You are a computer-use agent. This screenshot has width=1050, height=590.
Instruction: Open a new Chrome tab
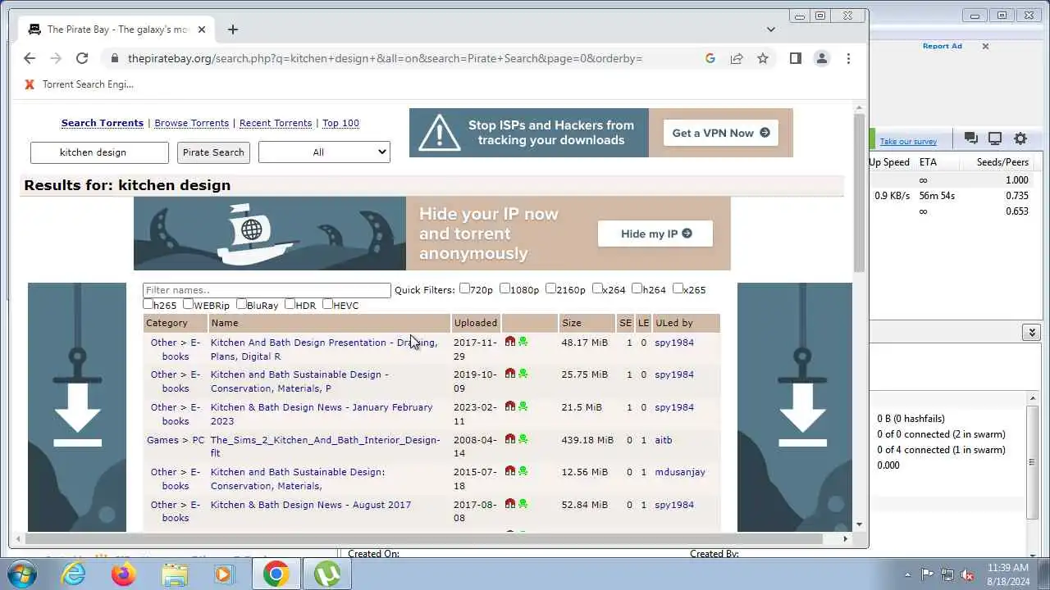(x=233, y=29)
